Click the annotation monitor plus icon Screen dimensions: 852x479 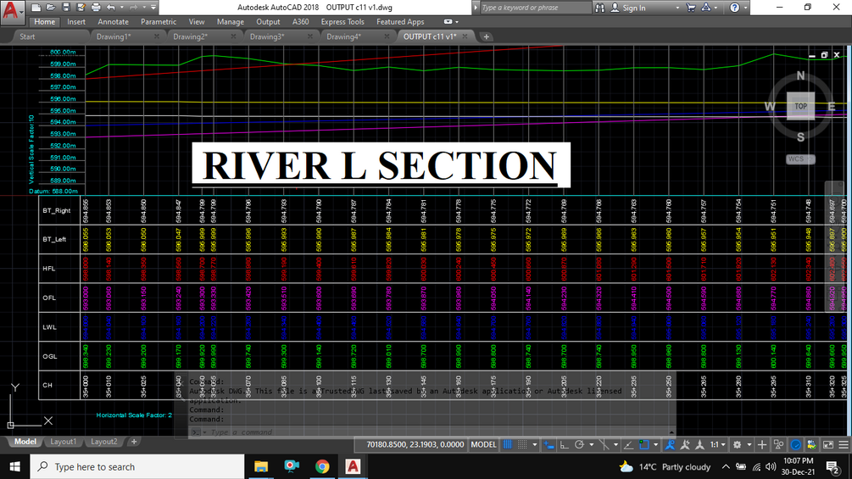[x=762, y=445]
